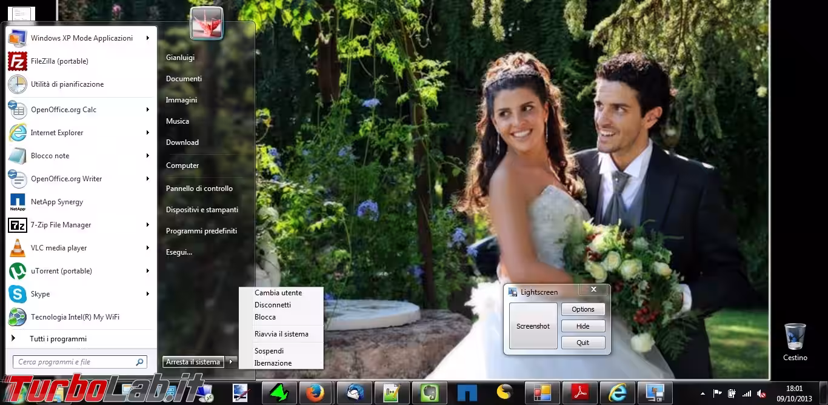Choose Ibernazione from the power menu
Screen dimensions: 828x405
273,363
